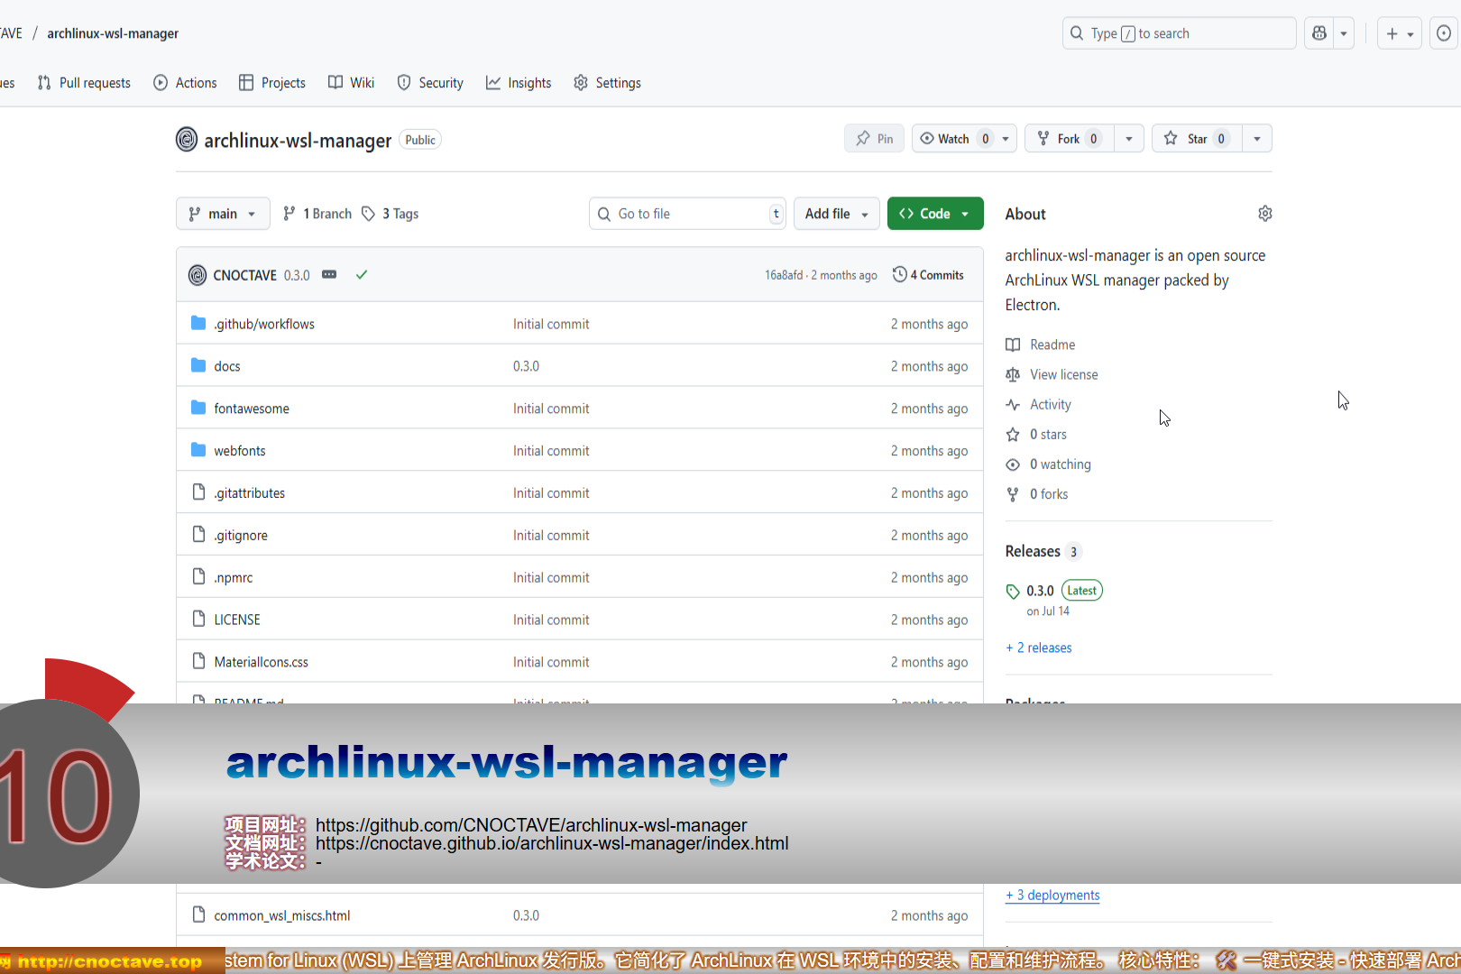Image resolution: width=1461 pixels, height=974 pixels.
Task: Switch to the Insights tab
Action: point(519,83)
